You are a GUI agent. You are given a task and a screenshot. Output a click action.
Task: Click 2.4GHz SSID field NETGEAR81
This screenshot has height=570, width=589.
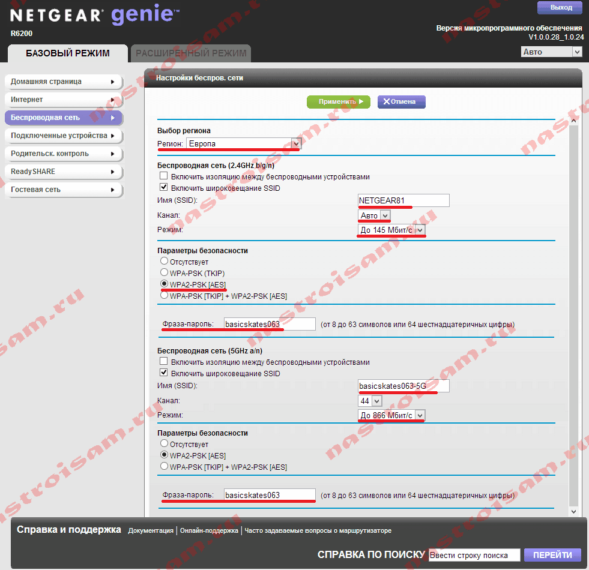(403, 200)
